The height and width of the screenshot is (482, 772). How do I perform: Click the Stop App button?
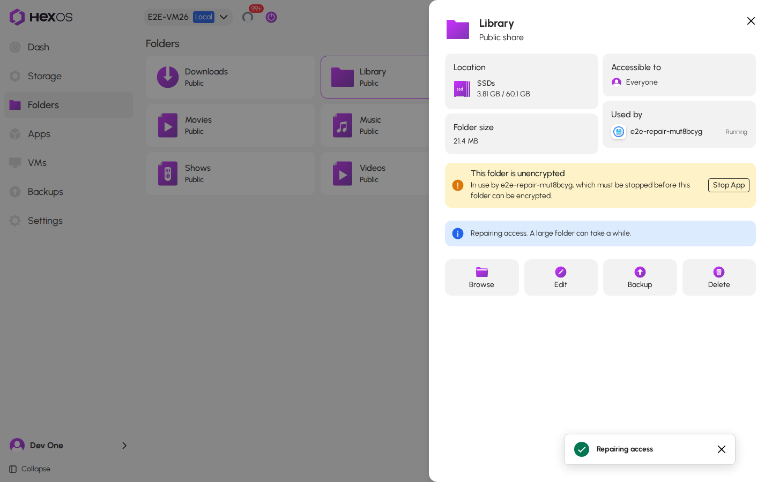click(729, 185)
